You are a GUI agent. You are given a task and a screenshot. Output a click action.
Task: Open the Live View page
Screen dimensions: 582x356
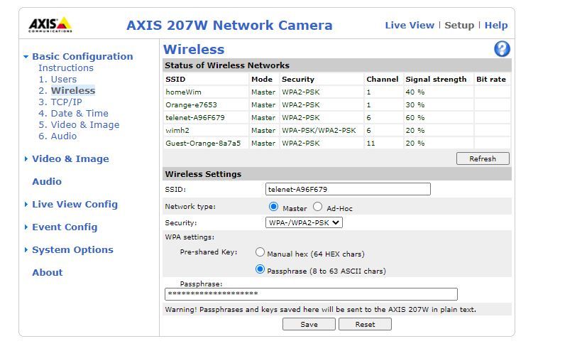tap(409, 25)
